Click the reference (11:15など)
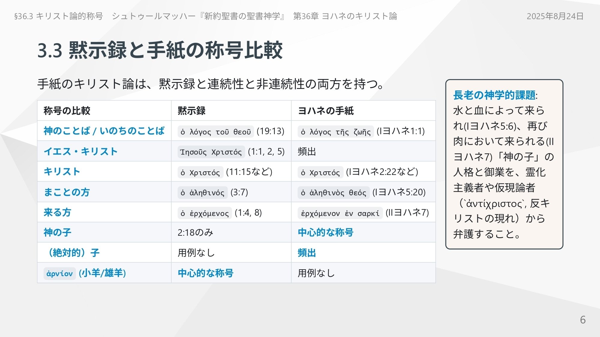This screenshot has width=600, height=337. click(x=249, y=172)
